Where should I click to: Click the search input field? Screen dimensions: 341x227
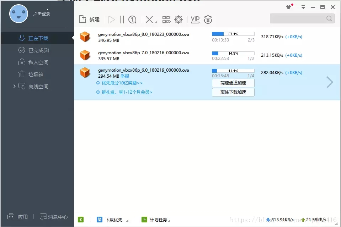point(298,18)
